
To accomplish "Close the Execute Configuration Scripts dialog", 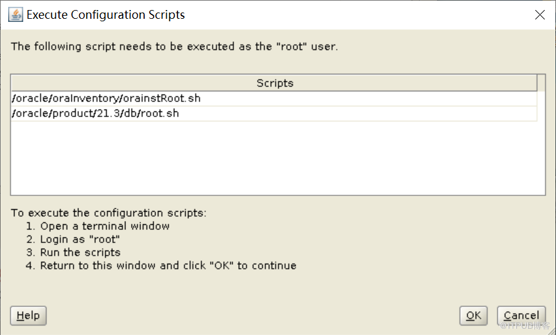I will tap(540, 15).
